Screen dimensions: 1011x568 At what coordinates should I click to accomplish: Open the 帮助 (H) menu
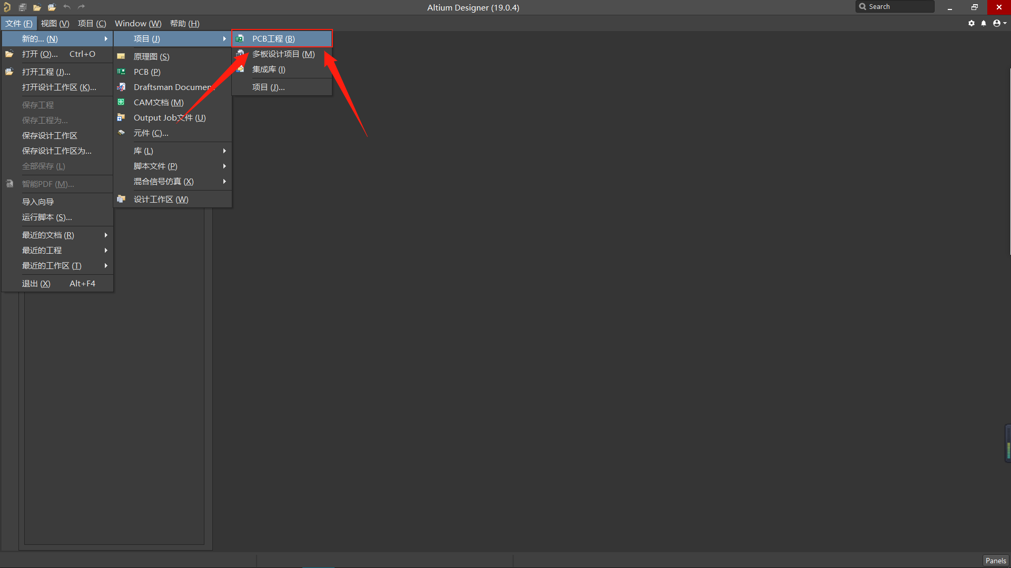tap(185, 23)
